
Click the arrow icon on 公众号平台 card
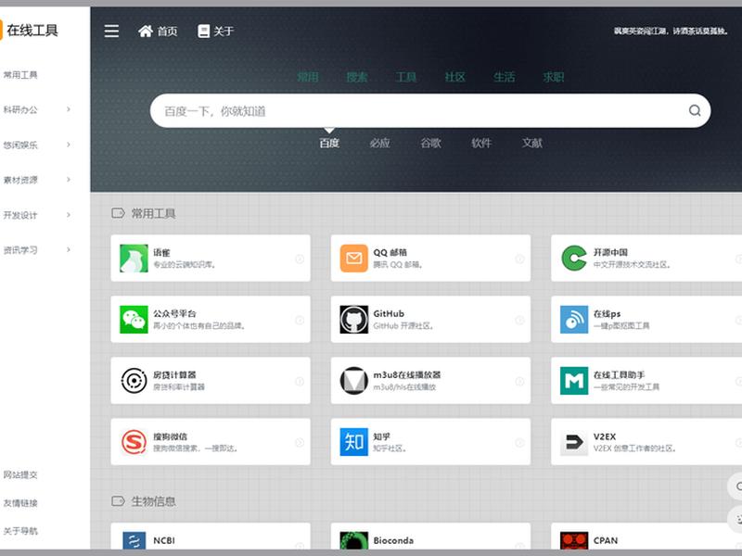pyautogui.click(x=300, y=320)
